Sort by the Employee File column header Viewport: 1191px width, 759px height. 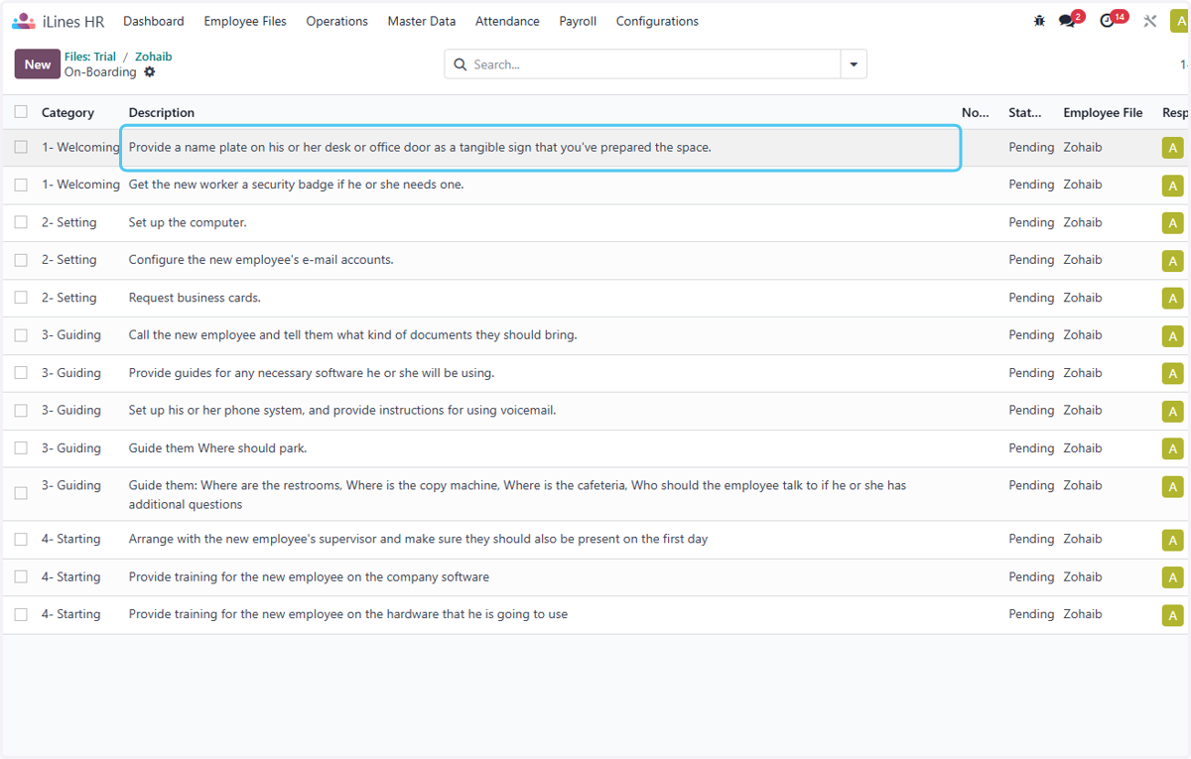pyautogui.click(x=1103, y=113)
